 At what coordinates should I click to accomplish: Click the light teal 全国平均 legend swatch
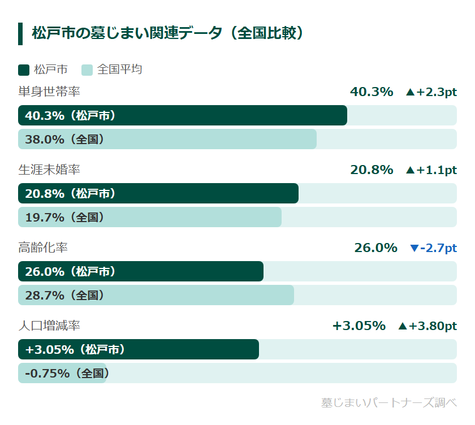(x=87, y=70)
